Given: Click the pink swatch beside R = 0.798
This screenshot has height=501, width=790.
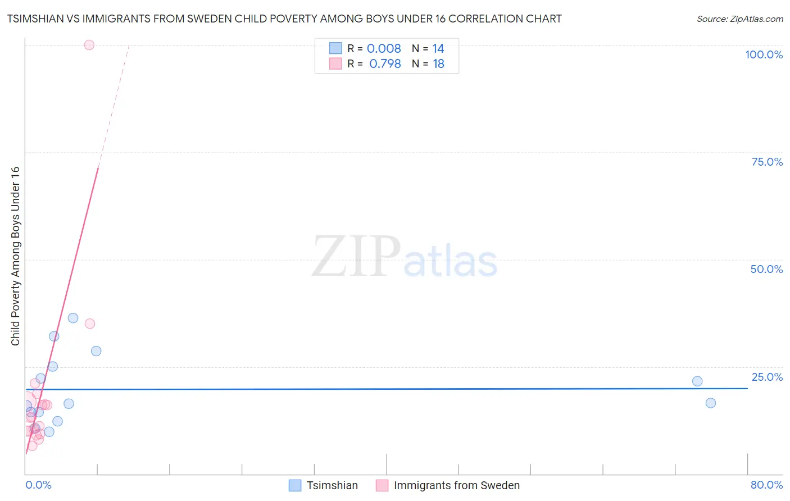Looking at the screenshot, I should click(335, 63).
